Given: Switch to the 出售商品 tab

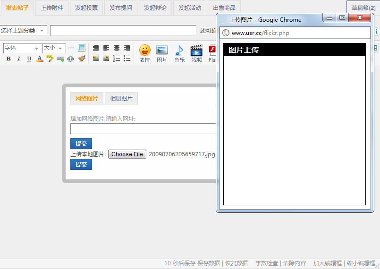Looking at the screenshot, I should tap(224, 8).
